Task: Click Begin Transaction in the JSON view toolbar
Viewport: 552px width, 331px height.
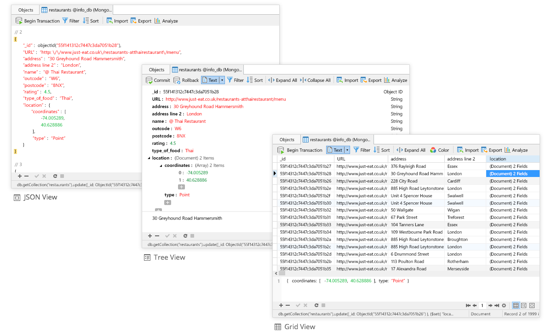Action: [x=38, y=21]
